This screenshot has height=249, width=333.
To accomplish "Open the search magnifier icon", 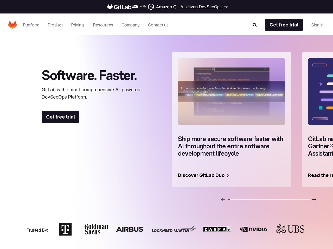I will point(255,25).
